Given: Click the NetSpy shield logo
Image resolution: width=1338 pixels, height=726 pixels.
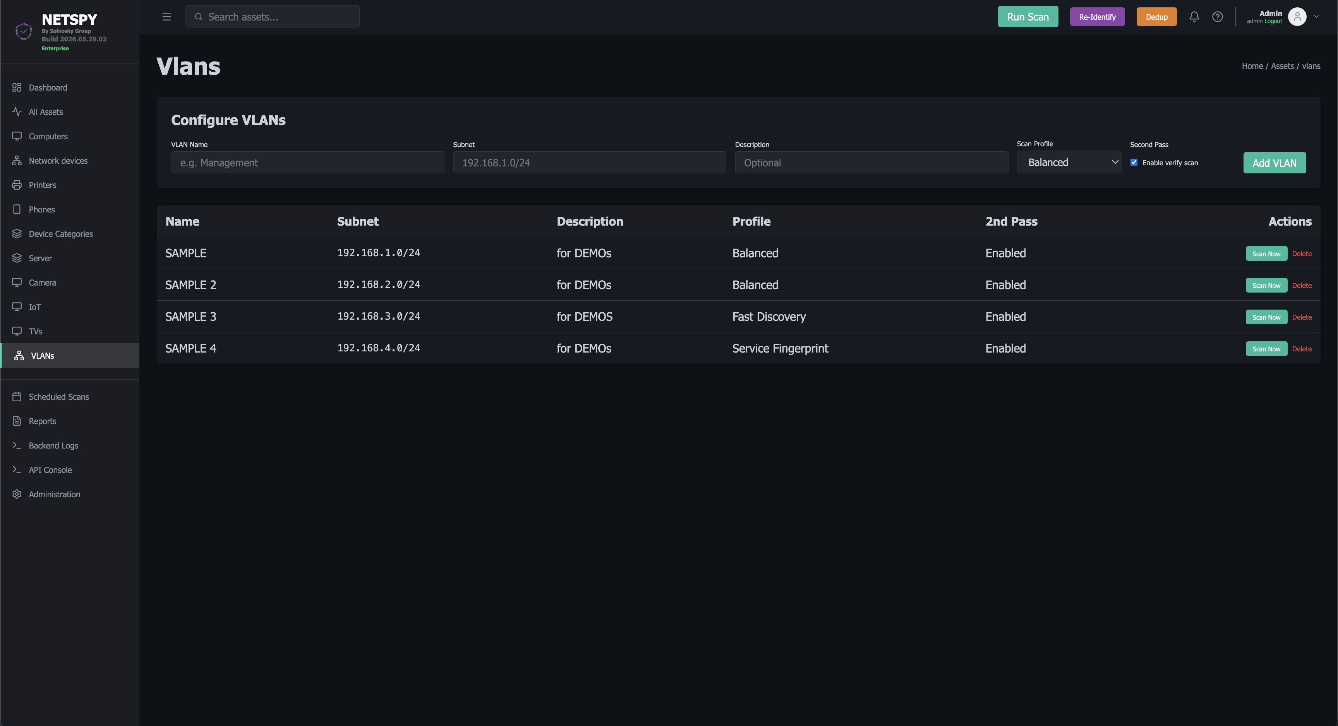Looking at the screenshot, I should (23, 31).
